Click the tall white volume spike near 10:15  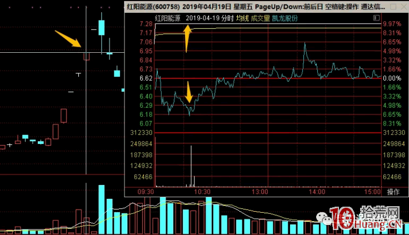(191, 166)
